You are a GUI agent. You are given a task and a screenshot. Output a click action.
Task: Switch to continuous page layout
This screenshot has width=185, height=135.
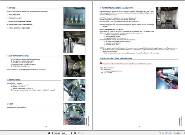(163, 133)
